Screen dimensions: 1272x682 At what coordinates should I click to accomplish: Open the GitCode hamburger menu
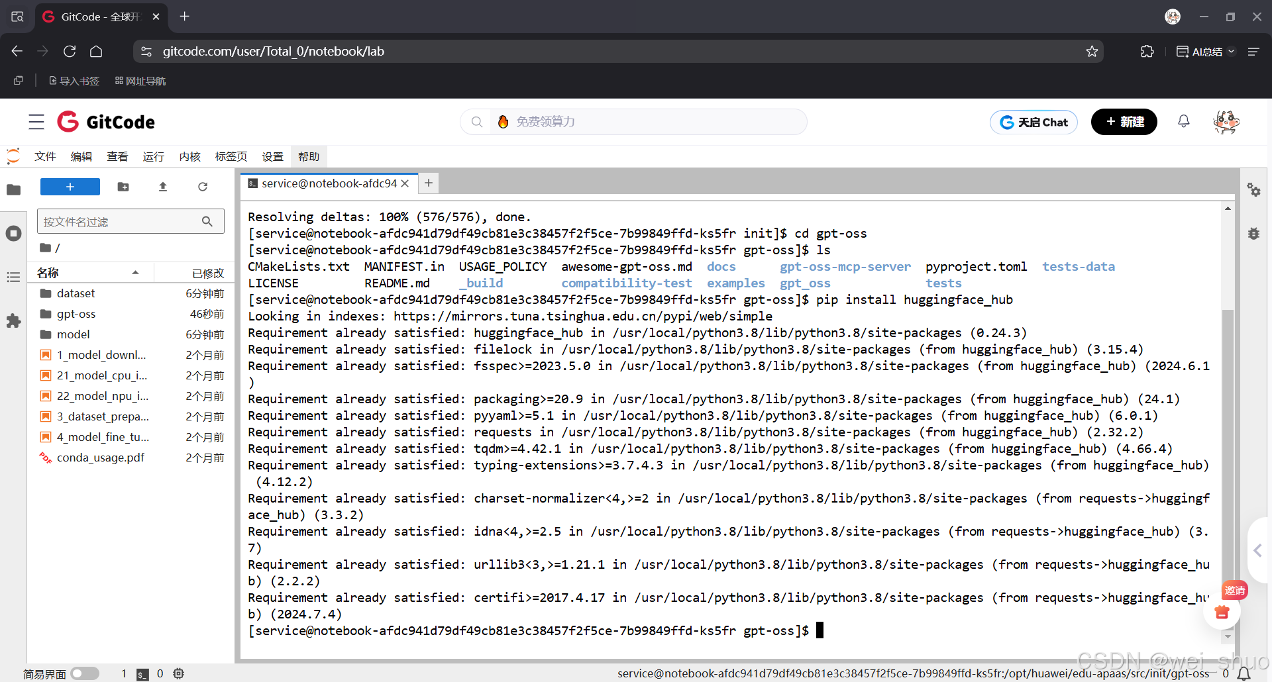coord(36,122)
